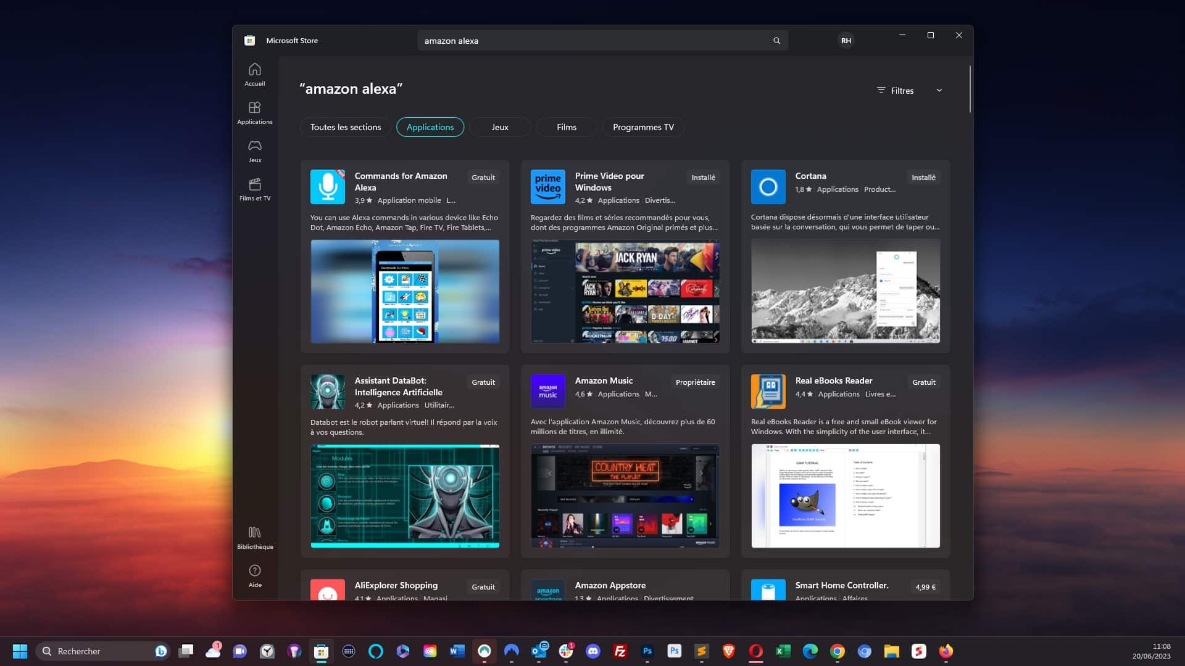This screenshot has width=1185, height=666.
Task: Click the 4,99 € price for Smart Home Controller
Action: [x=925, y=587]
